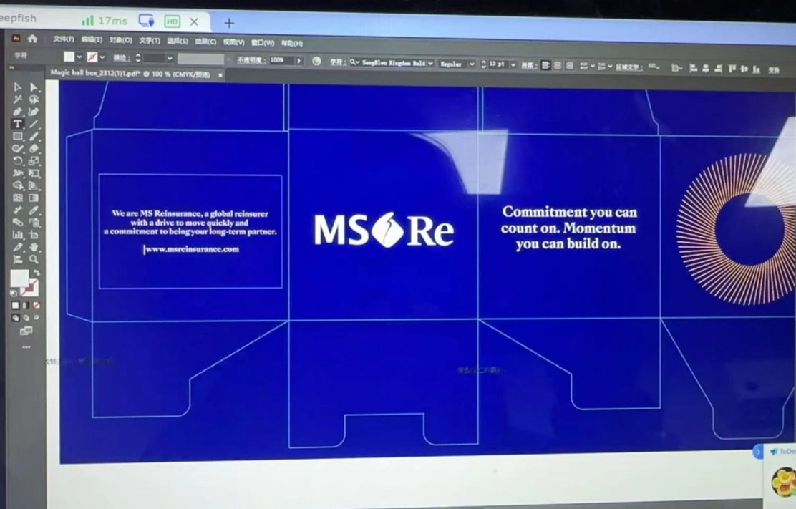Select the Zoom tool magnifier
The image size is (796, 509).
34,259
